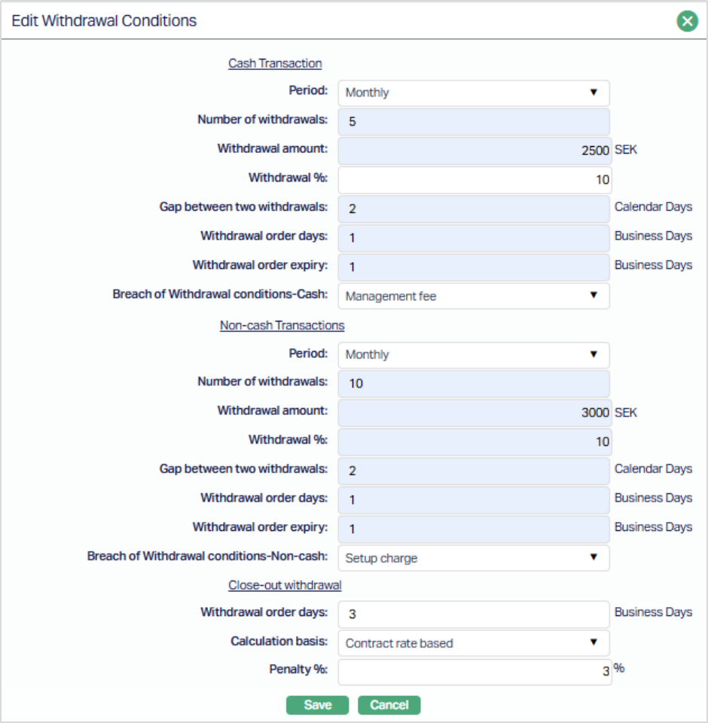Focus non-cash Number of withdrawals field
The image size is (708, 723).
[473, 383]
